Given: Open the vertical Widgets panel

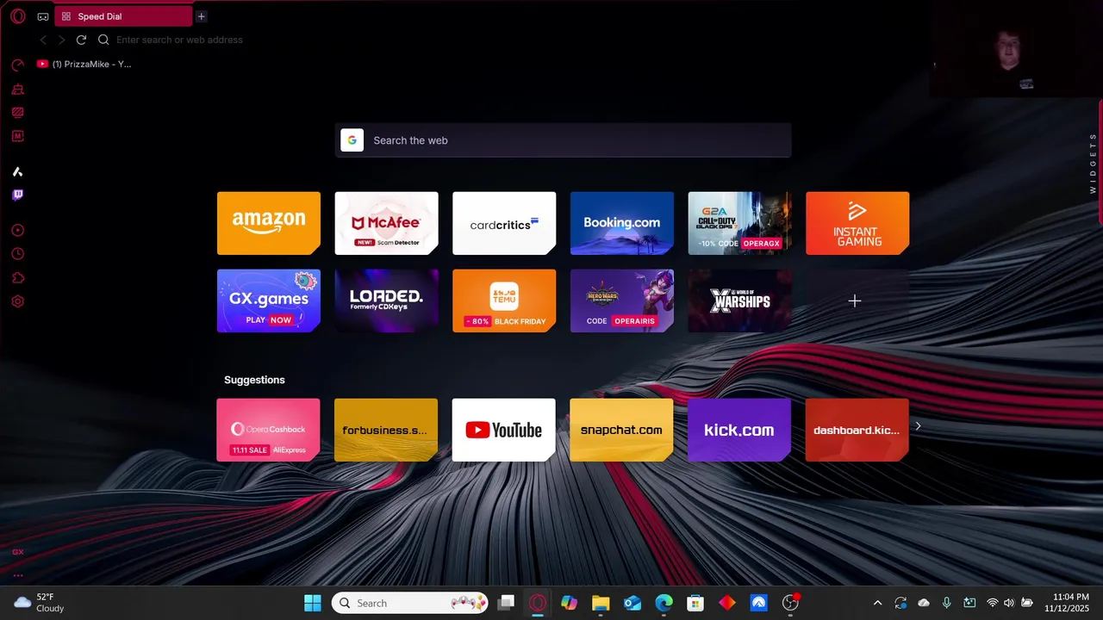Looking at the screenshot, I should tap(1093, 163).
